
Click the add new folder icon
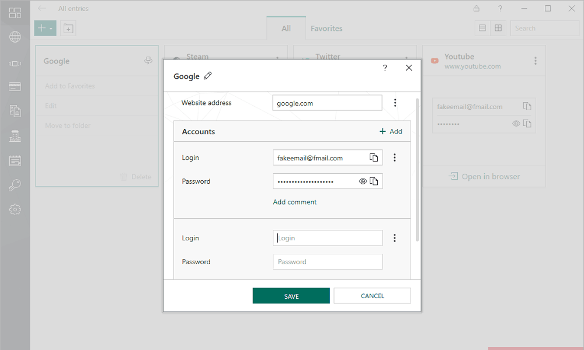(68, 28)
